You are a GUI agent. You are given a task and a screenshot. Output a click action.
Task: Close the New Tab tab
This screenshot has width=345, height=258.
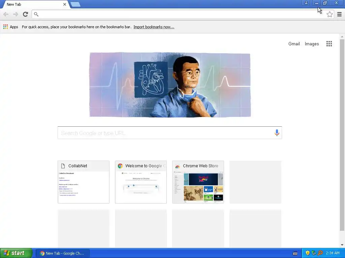(64, 4)
